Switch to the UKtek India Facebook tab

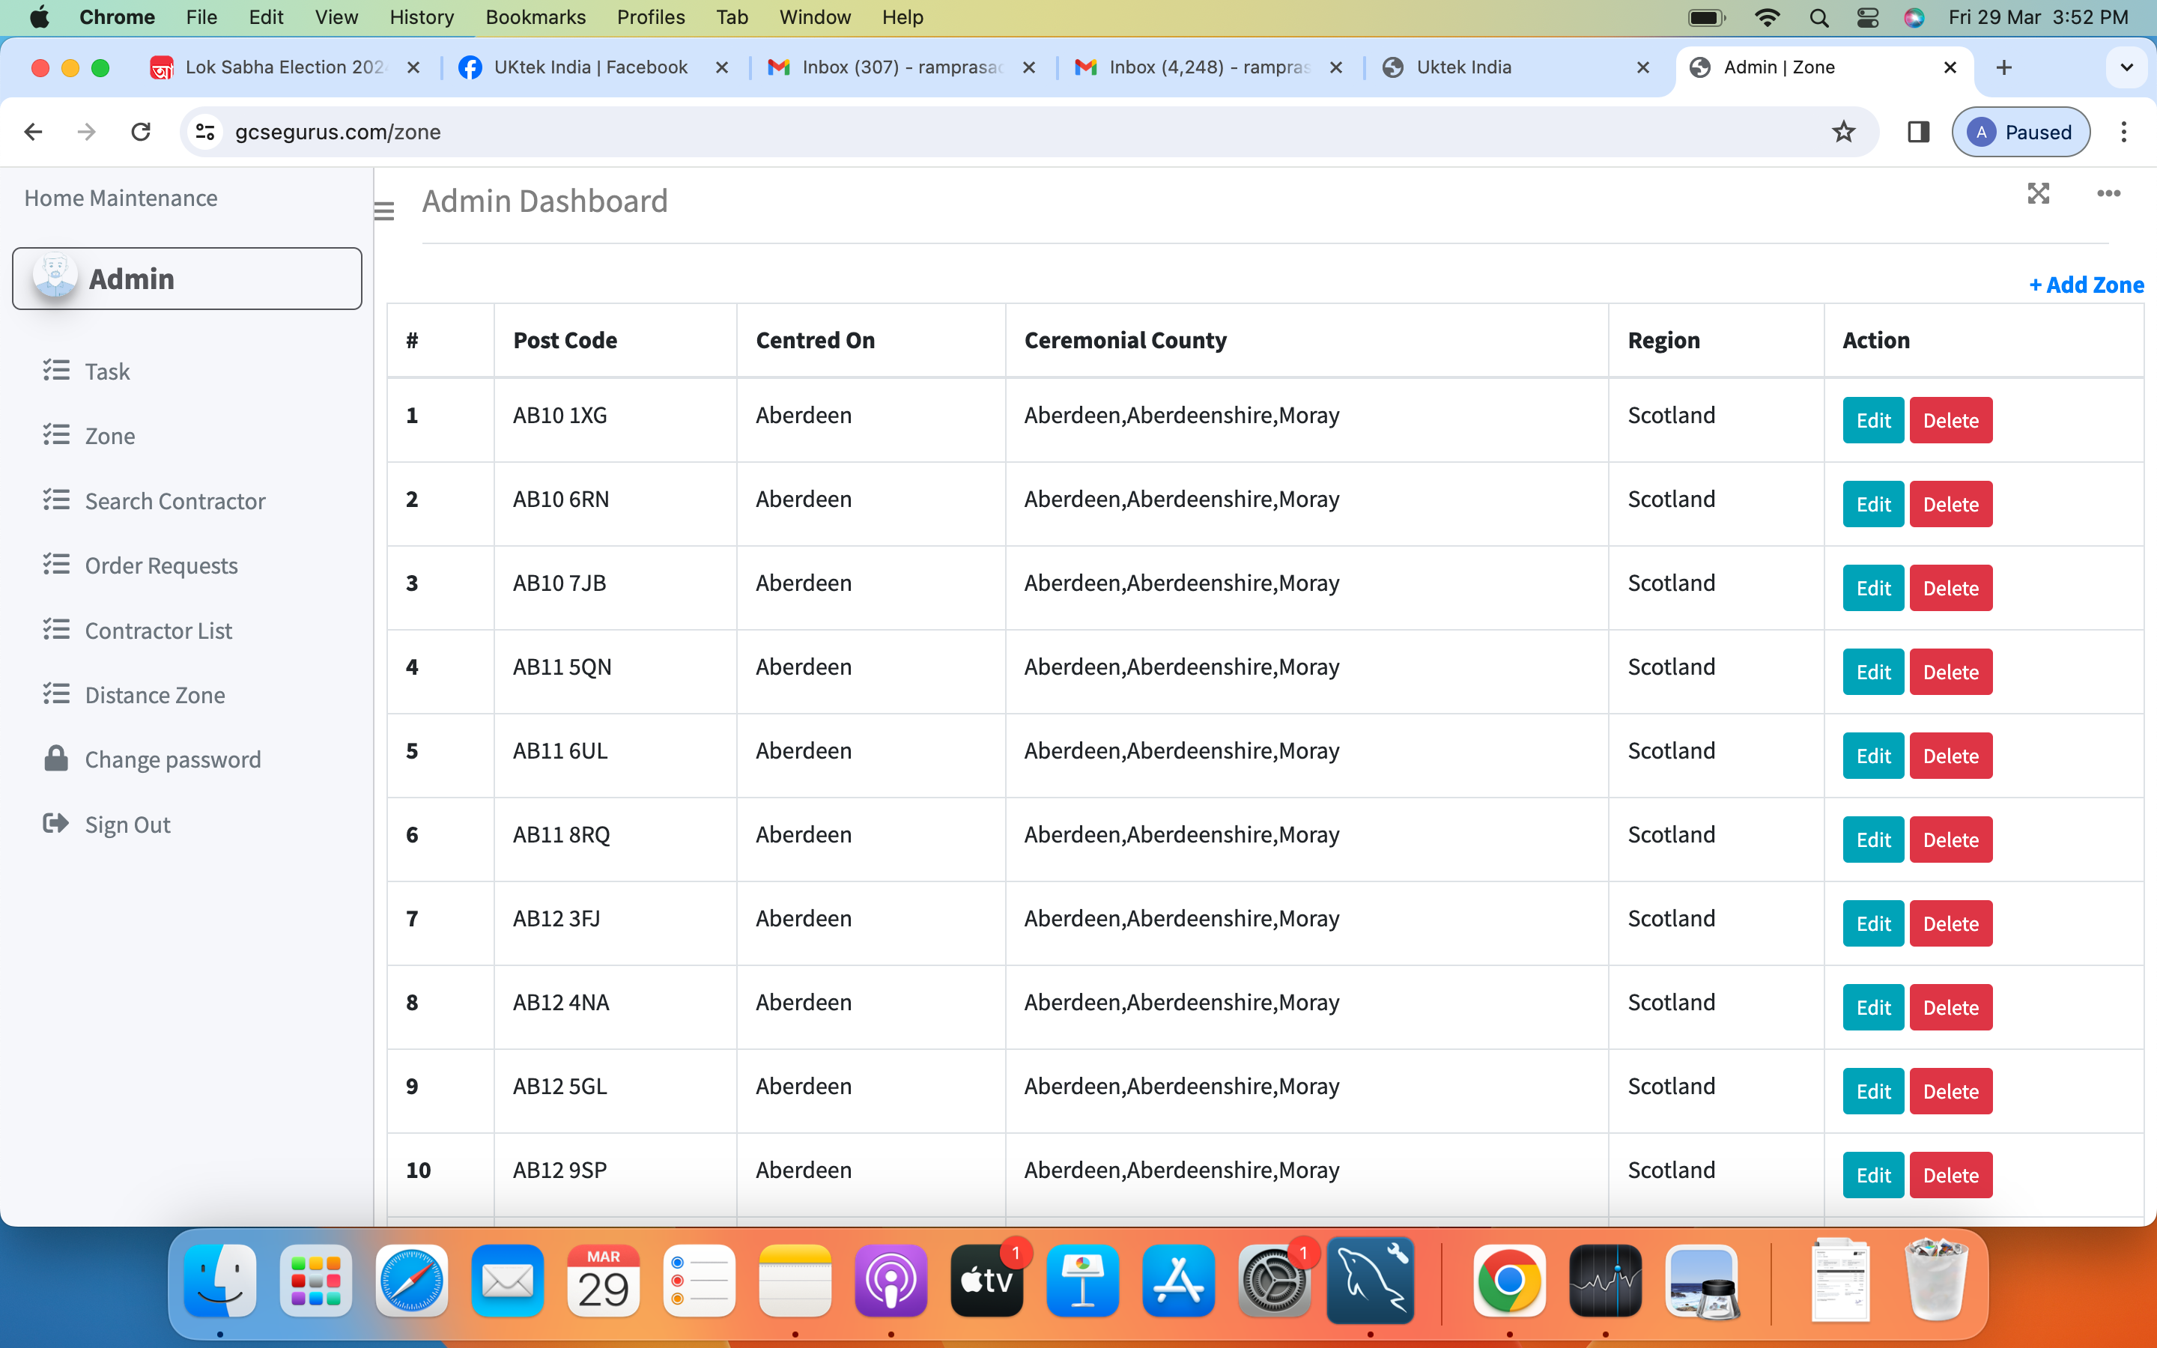point(590,67)
